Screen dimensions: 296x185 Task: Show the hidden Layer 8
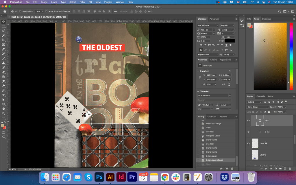[x=248, y=155]
